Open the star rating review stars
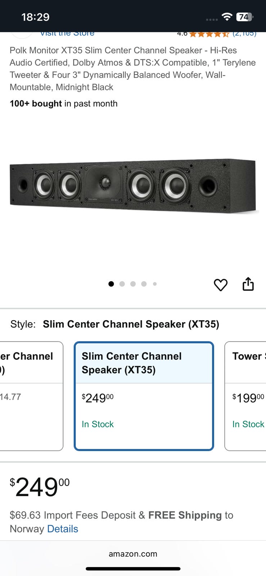266x576 pixels. click(x=209, y=34)
